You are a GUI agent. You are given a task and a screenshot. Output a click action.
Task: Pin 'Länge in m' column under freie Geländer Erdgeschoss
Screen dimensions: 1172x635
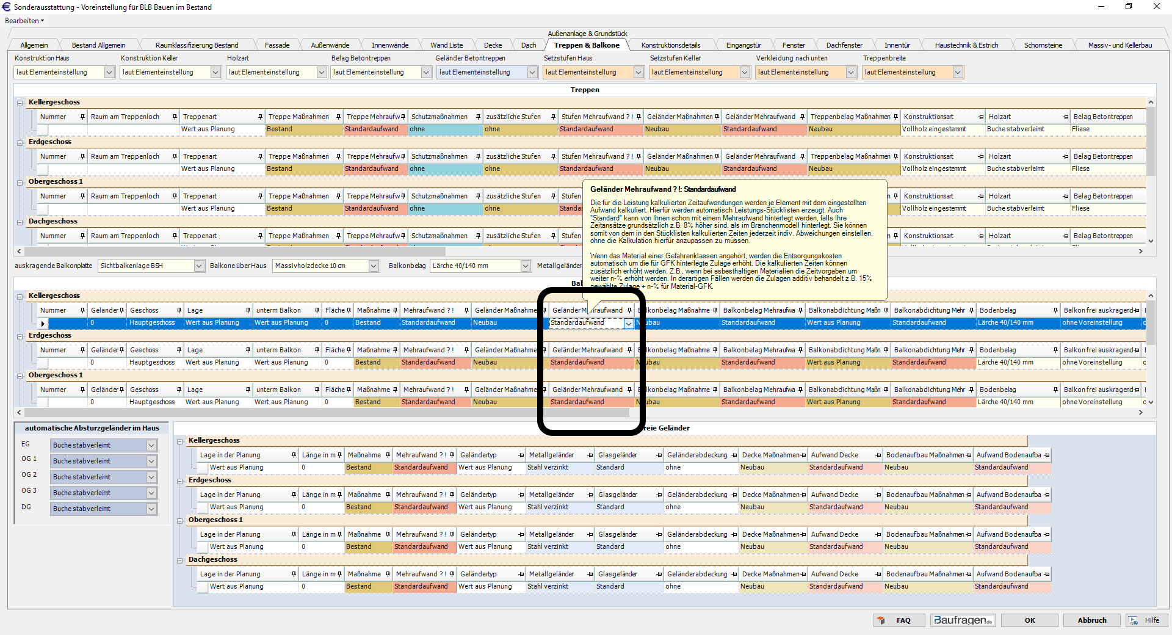[x=339, y=495]
